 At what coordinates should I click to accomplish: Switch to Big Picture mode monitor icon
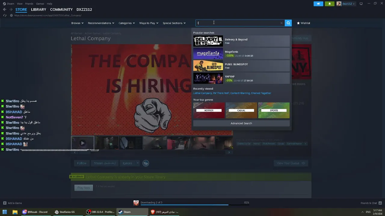(361, 4)
